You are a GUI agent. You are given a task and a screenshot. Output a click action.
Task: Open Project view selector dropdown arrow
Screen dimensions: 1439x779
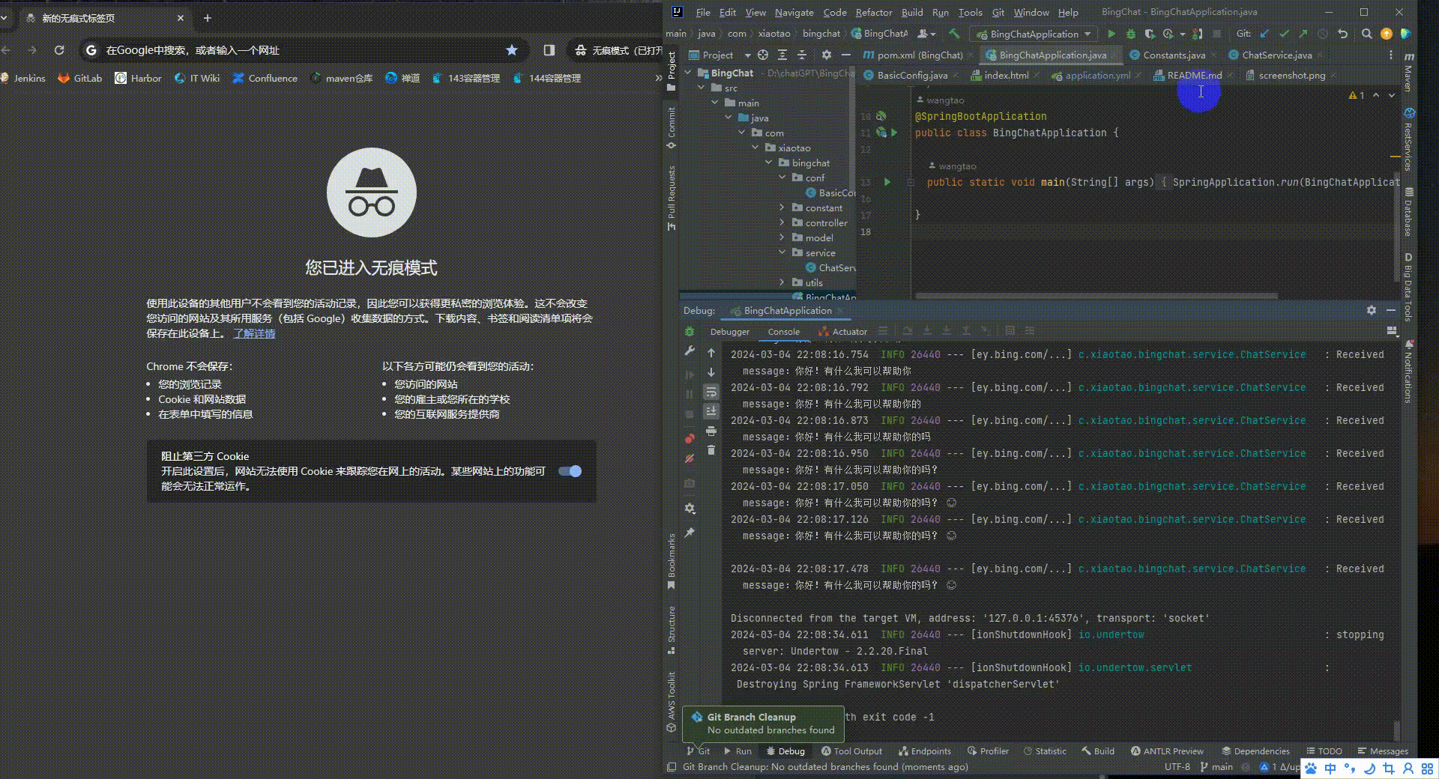[747, 55]
